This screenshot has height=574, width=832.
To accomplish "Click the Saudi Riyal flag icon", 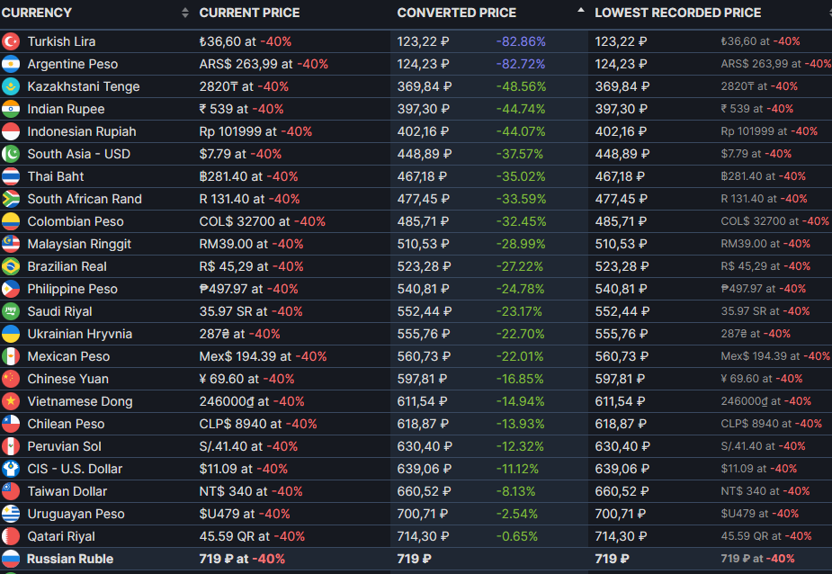I will (11, 311).
